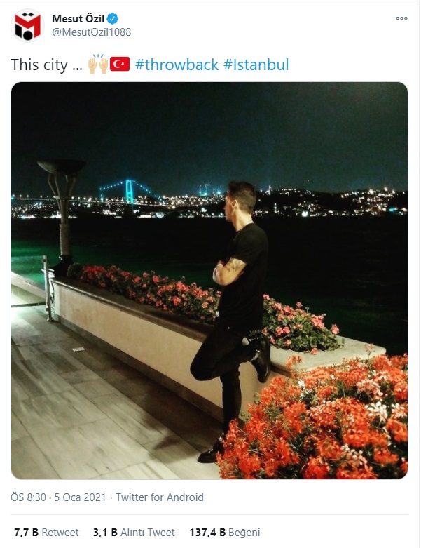This screenshot has width=421, height=548.
Task: View the 3,1 B Alıntı Tweet list
Action: [x=134, y=533]
